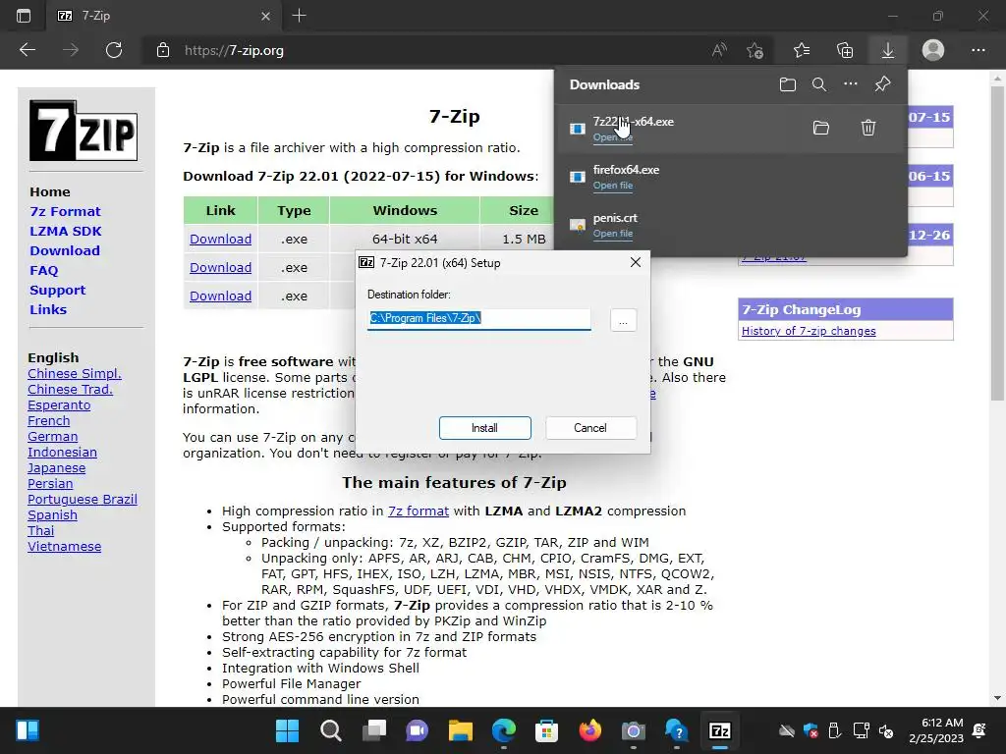This screenshot has width=1006, height=754.
Task: Open the Windows Start menu
Action: [x=287, y=730]
